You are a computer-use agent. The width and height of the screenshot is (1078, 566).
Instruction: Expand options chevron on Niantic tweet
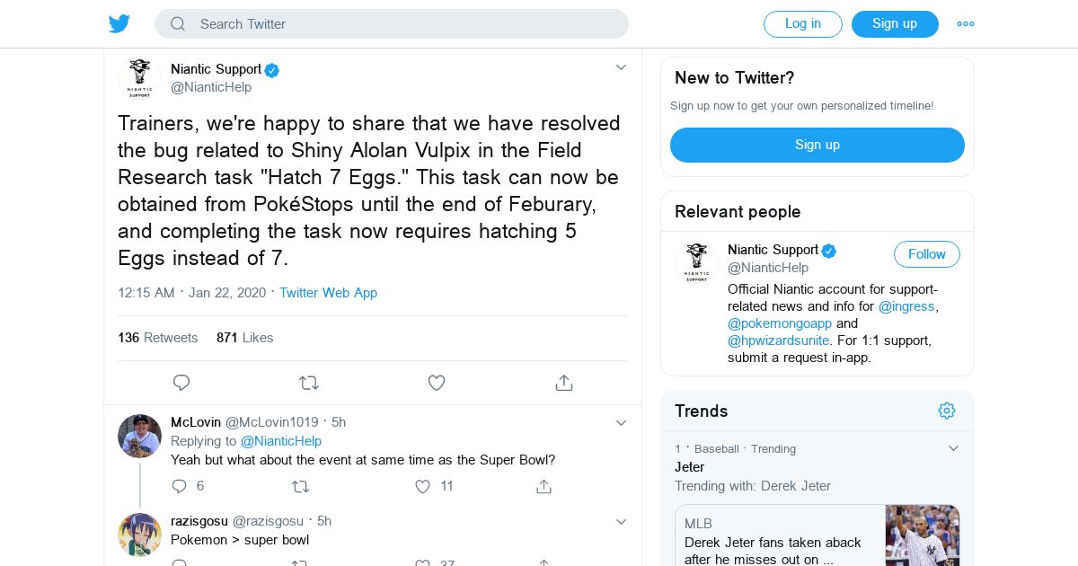point(621,67)
